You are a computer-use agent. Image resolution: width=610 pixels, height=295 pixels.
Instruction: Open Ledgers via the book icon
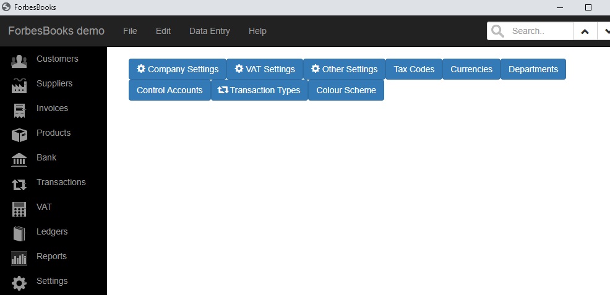19,234
